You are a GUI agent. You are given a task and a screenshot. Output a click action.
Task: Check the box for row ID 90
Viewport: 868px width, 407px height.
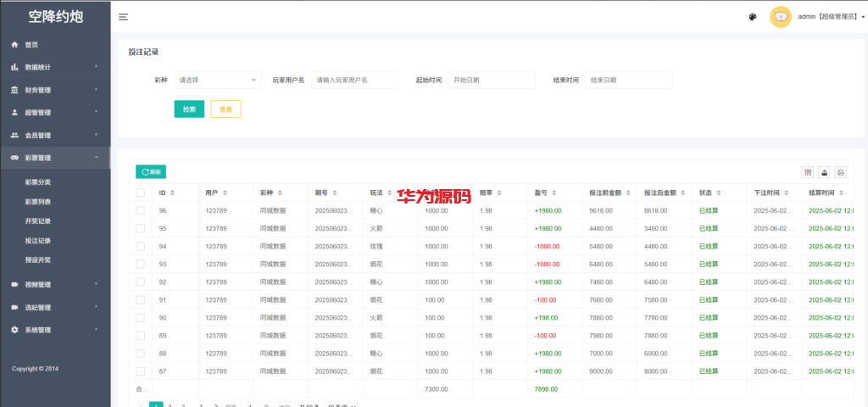[x=141, y=318]
